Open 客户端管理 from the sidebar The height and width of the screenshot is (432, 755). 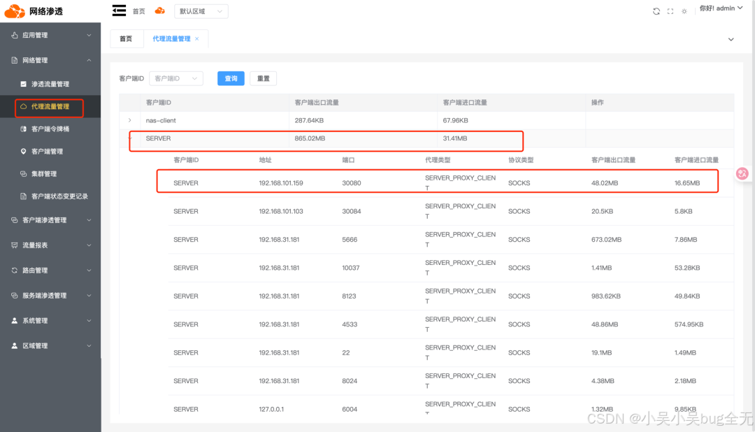click(x=49, y=151)
